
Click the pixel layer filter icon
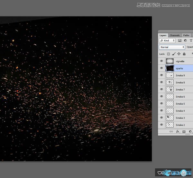pyautogui.click(x=180, y=41)
